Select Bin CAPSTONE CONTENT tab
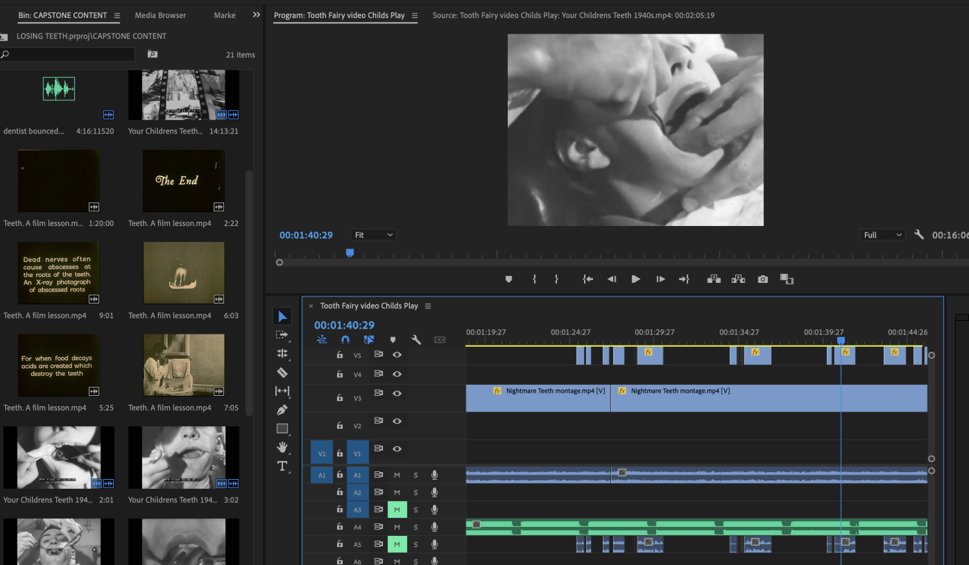 (63, 15)
